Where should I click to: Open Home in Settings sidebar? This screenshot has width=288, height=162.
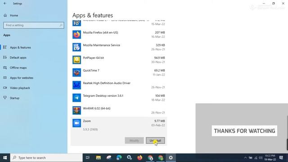point(11,15)
